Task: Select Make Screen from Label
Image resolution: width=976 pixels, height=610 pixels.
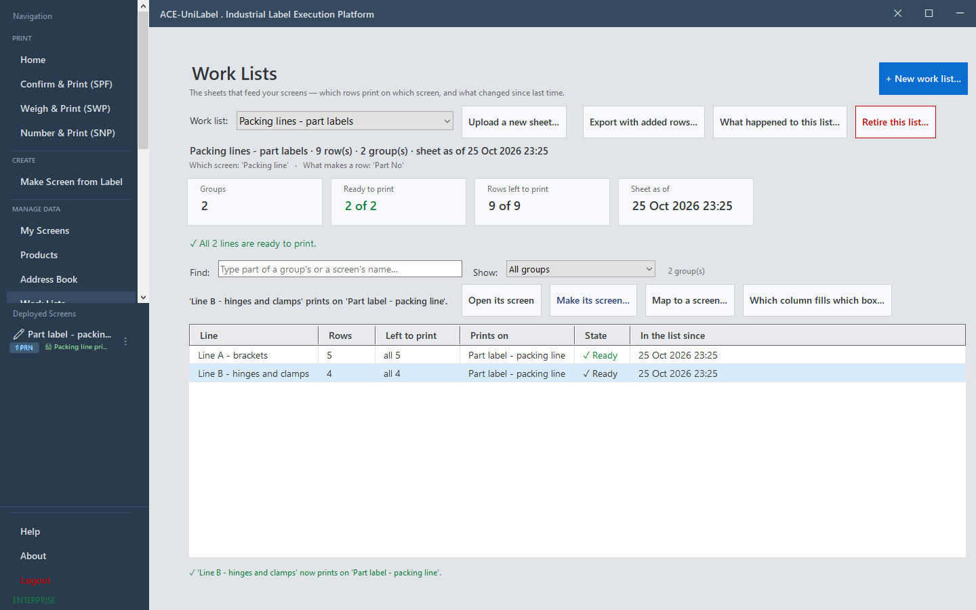Action: tap(71, 182)
